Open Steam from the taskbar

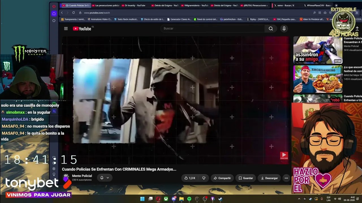coord(220,199)
